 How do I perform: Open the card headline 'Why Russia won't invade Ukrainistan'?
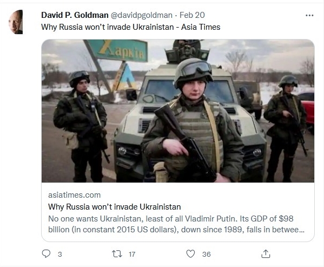tap(115, 207)
